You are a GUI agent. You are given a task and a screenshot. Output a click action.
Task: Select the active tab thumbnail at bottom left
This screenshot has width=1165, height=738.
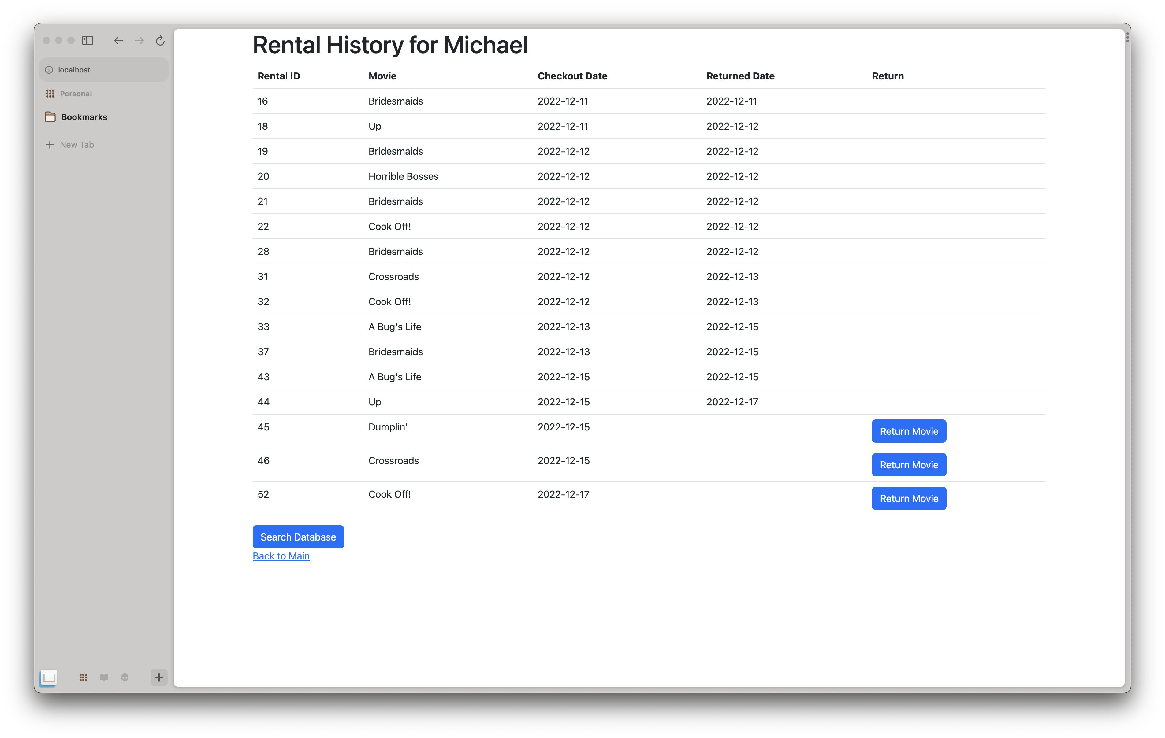click(49, 677)
